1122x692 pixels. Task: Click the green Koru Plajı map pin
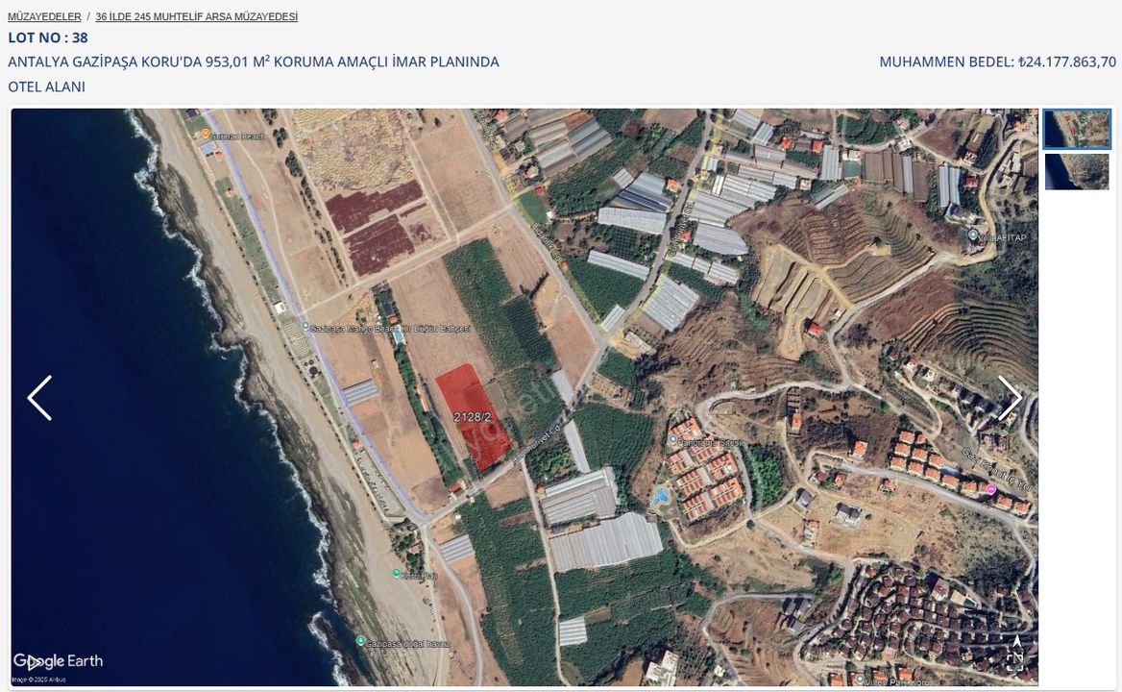click(397, 574)
